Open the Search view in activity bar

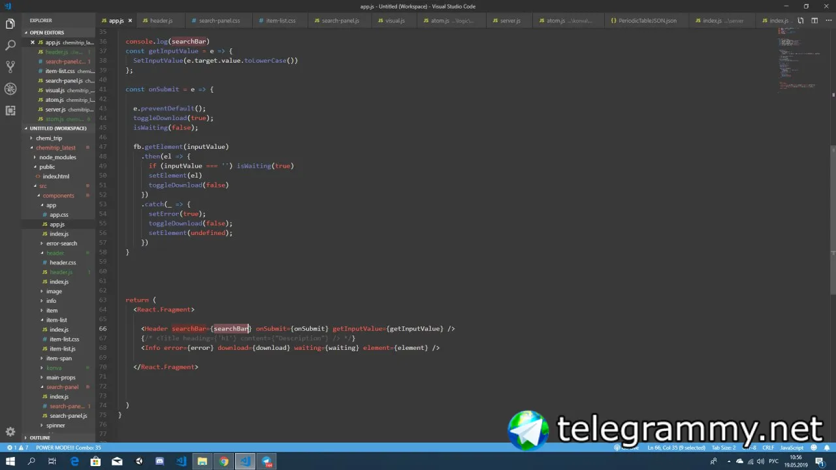point(10,46)
